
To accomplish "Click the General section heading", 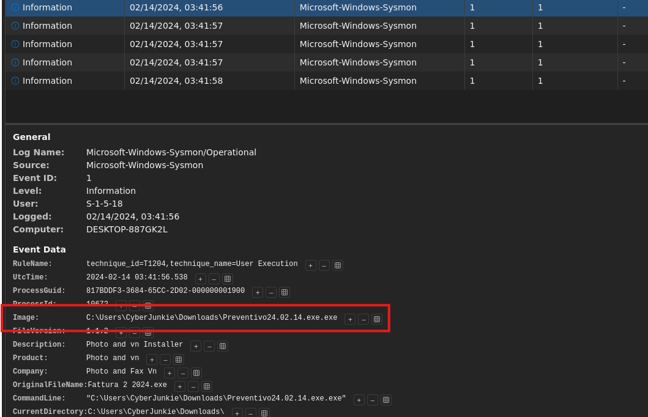I will pyautogui.click(x=31, y=137).
